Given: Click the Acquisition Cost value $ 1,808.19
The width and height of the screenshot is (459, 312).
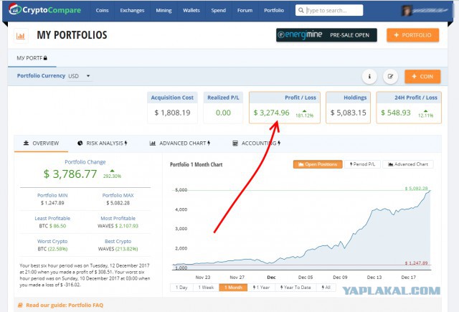Looking at the screenshot, I should point(172,113).
